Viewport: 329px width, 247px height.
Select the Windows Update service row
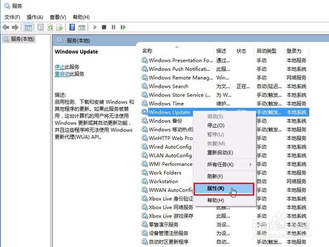tap(225, 113)
